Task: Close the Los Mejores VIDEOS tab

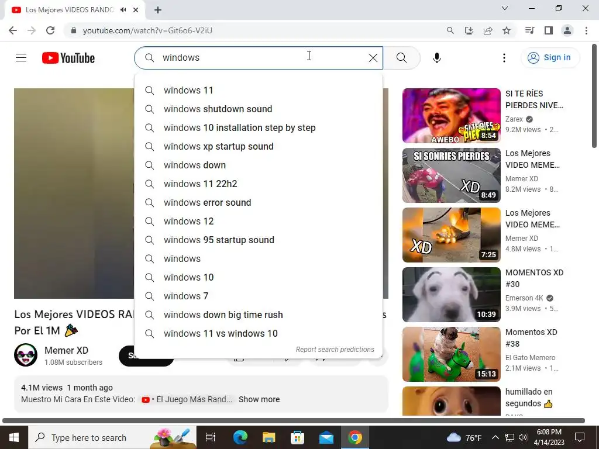Action: 136,10
